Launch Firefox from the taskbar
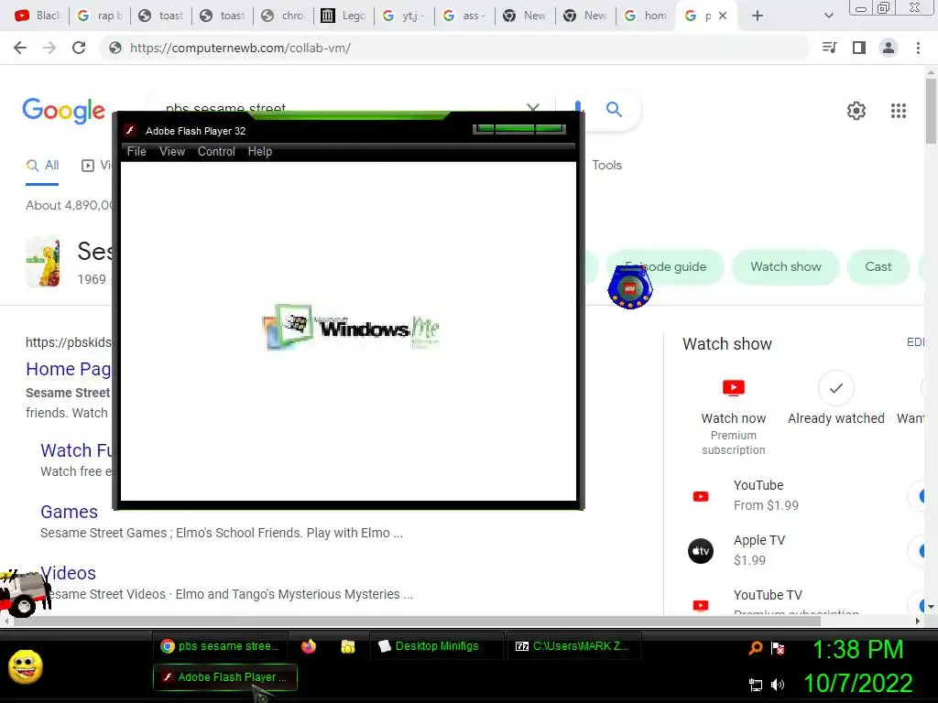Viewport: 938px width, 703px height. point(309,645)
